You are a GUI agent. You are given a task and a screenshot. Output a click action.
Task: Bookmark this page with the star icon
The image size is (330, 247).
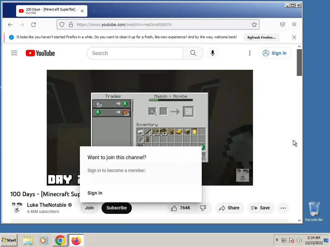pyautogui.click(x=254, y=24)
